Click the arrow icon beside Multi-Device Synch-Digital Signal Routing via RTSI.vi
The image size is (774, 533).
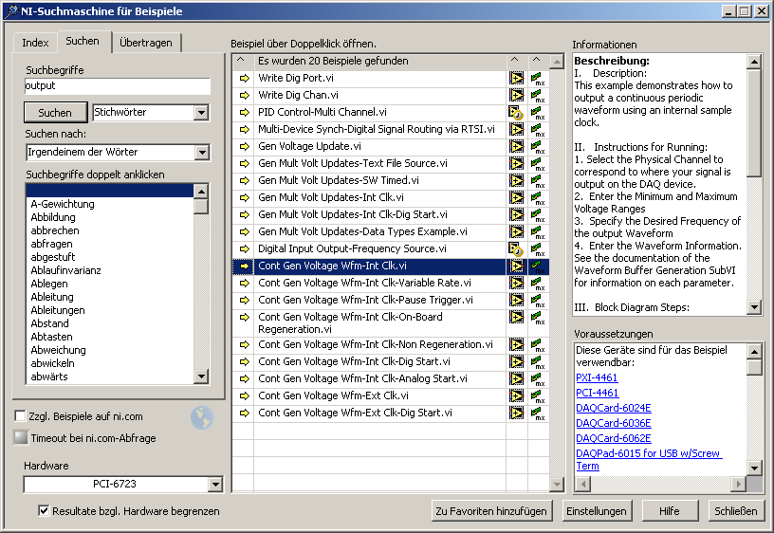coord(244,129)
